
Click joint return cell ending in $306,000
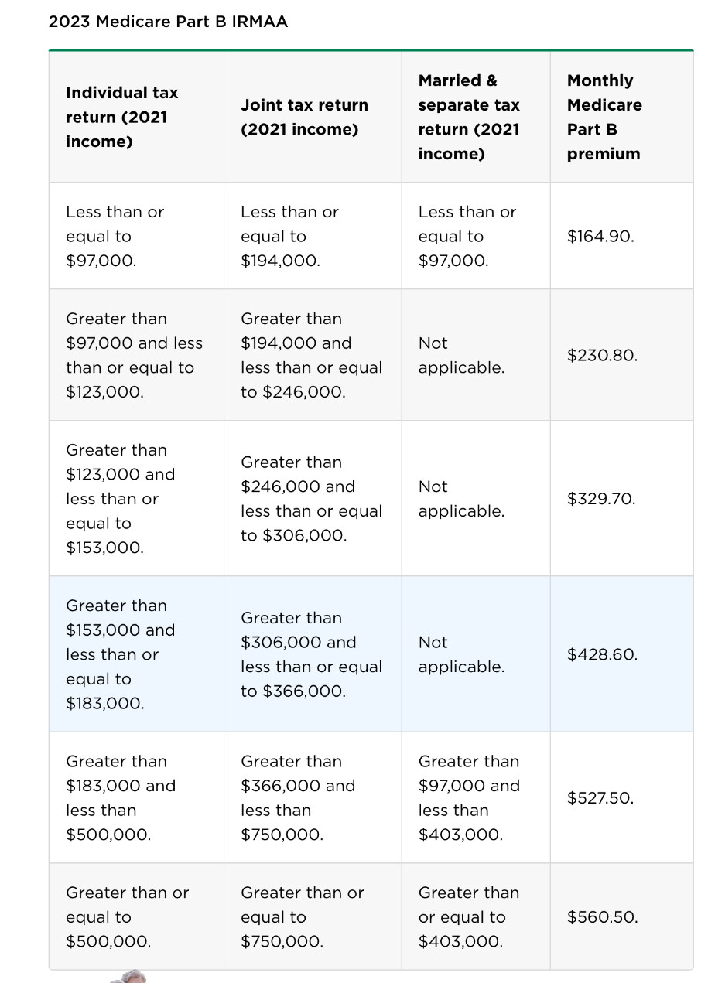pyautogui.click(x=311, y=499)
